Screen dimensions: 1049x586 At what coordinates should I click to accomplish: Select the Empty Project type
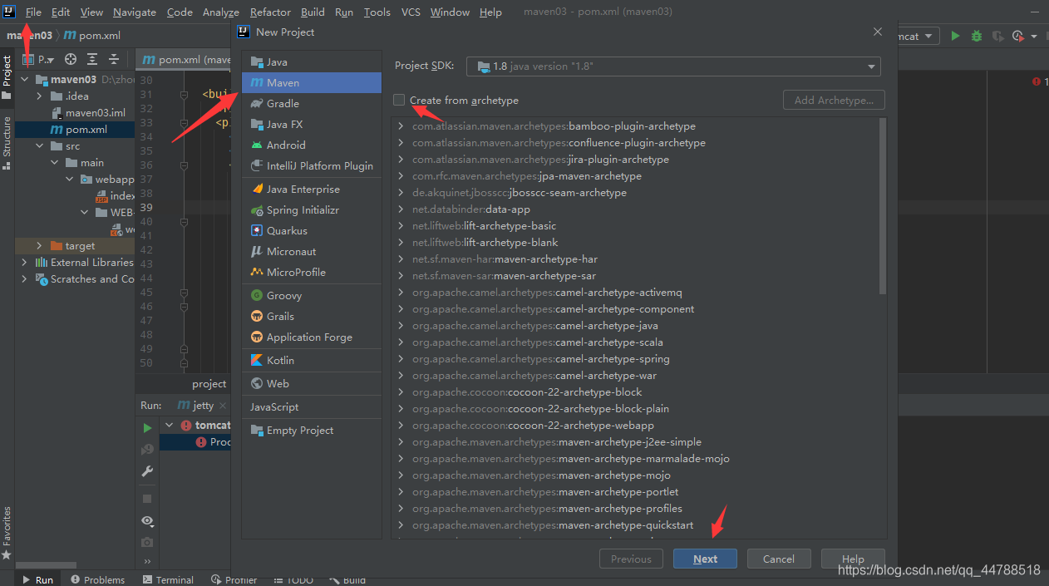[x=312, y=431]
